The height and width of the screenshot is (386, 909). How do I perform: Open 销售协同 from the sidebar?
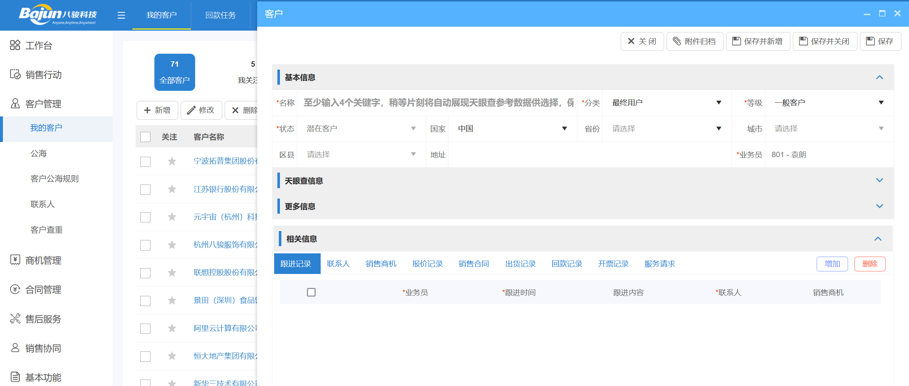15,348
